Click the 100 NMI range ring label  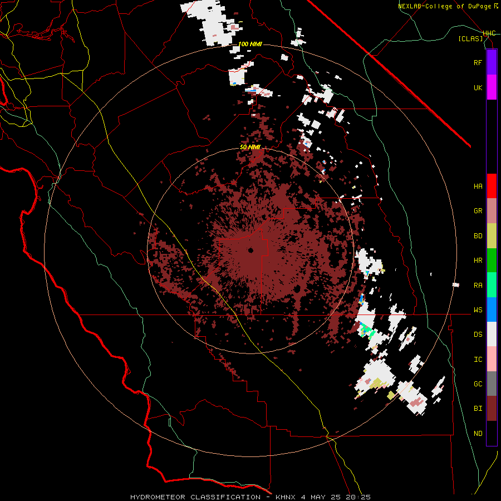250,44
